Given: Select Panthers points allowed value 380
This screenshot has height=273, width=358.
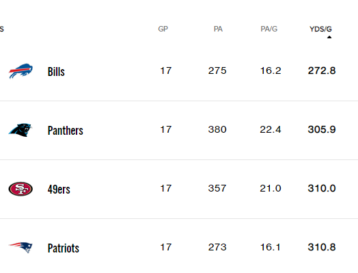Looking at the screenshot, I should pyautogui.click(x=217, y=129).
